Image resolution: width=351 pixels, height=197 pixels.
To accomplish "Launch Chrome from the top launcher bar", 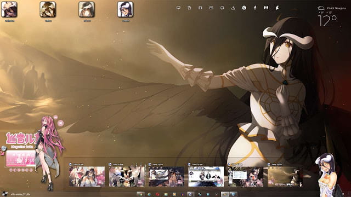I will 244,8.
